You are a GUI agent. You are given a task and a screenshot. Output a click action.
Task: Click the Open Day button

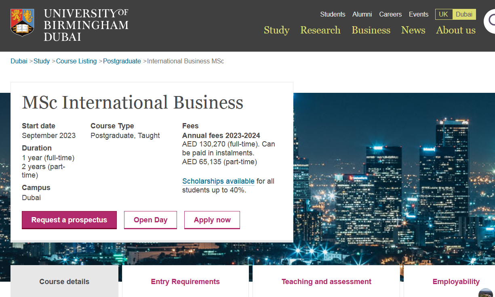(x=150, y=220)
